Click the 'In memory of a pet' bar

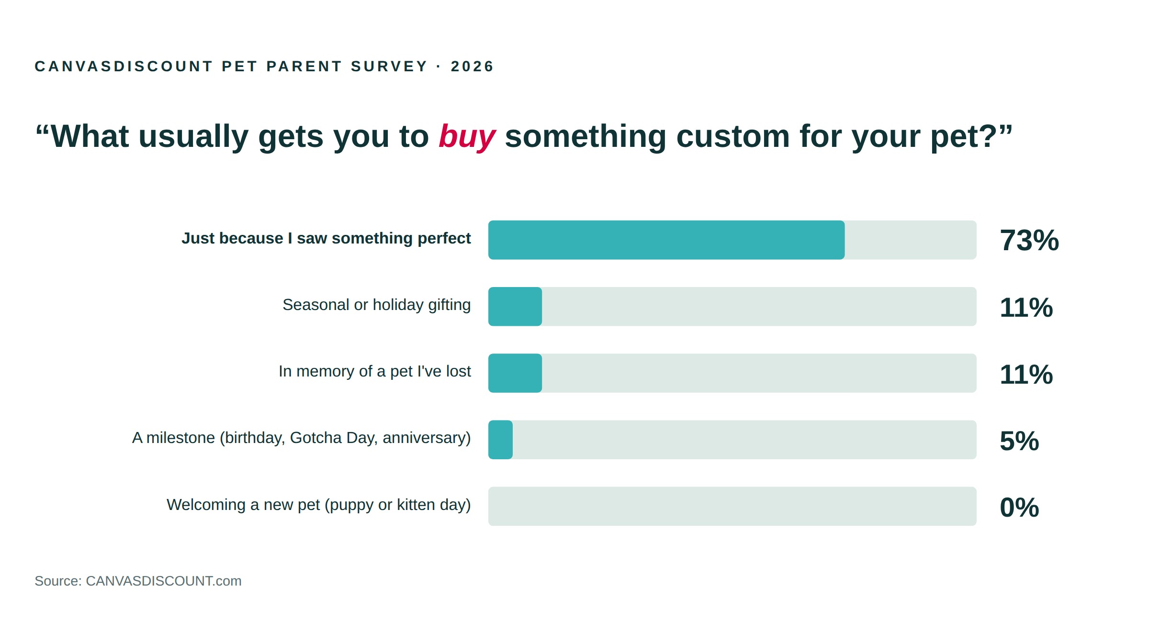pos(515,373)
